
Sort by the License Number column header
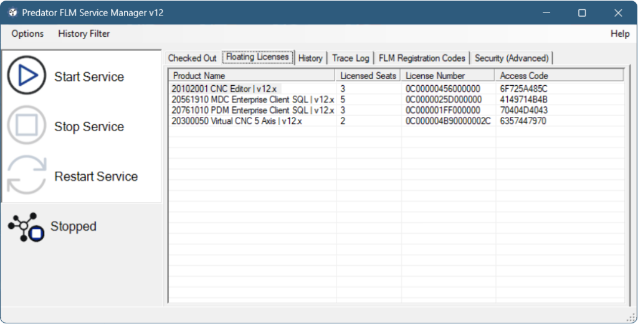point(447,75)
